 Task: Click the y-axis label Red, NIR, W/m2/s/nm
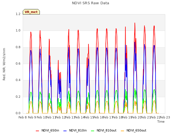pyautogui.click(x=4, y=64)
